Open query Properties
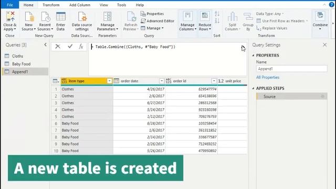The image size is (336, 189). [x=152, y=14]
